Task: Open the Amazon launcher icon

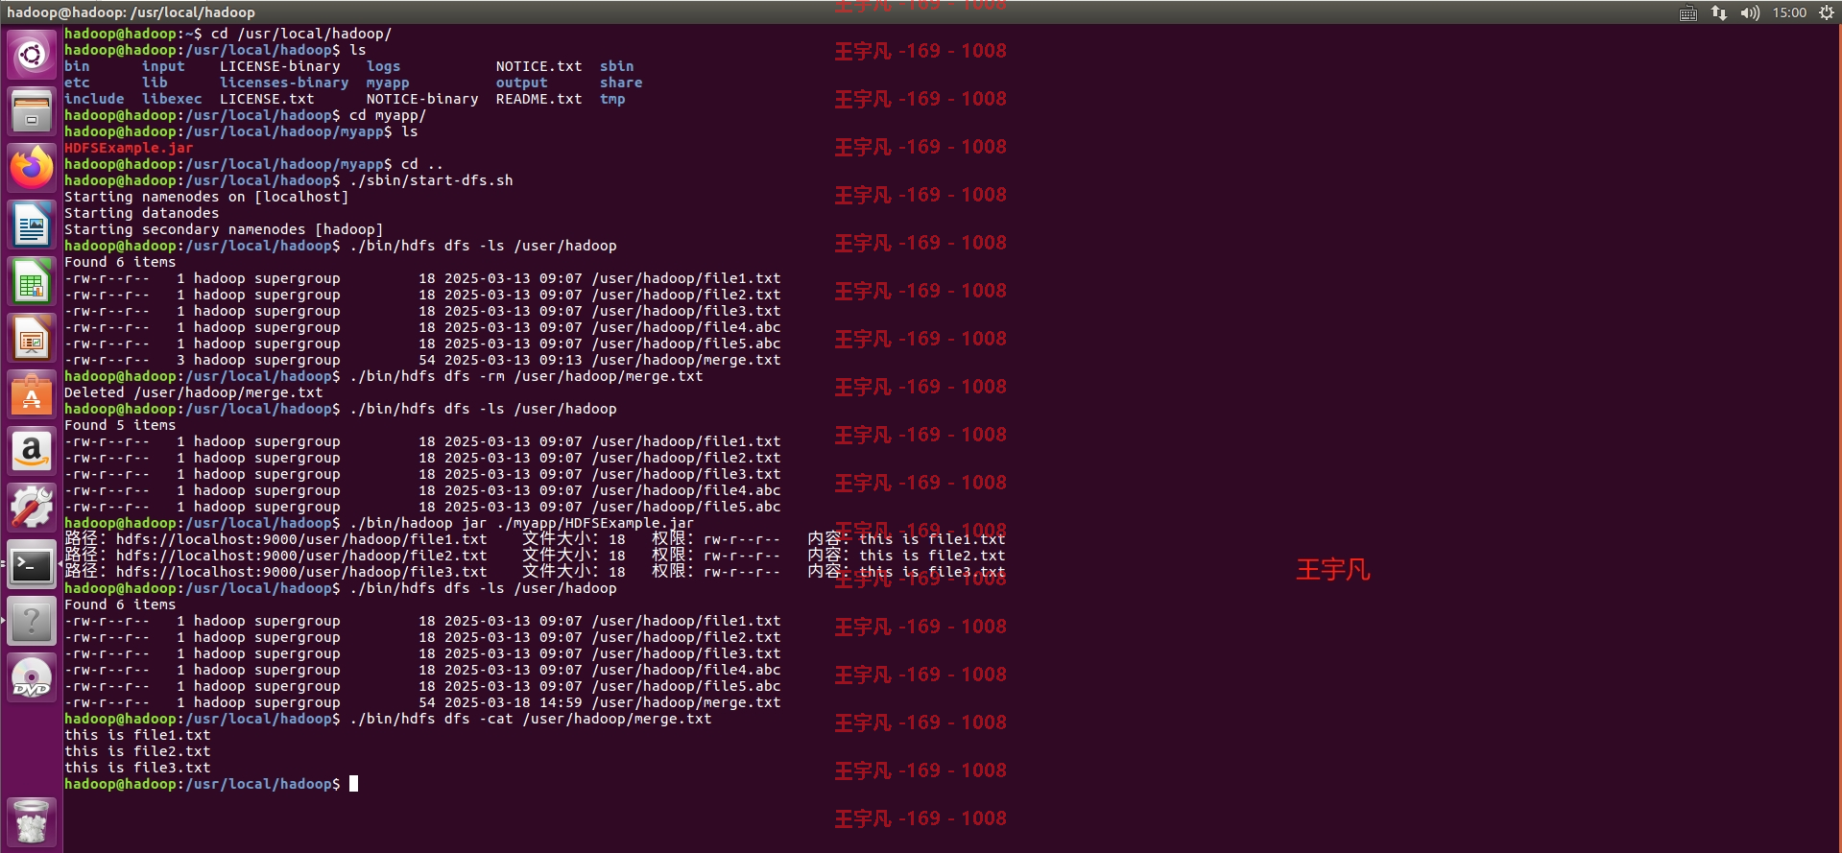Action: (32, 451)
